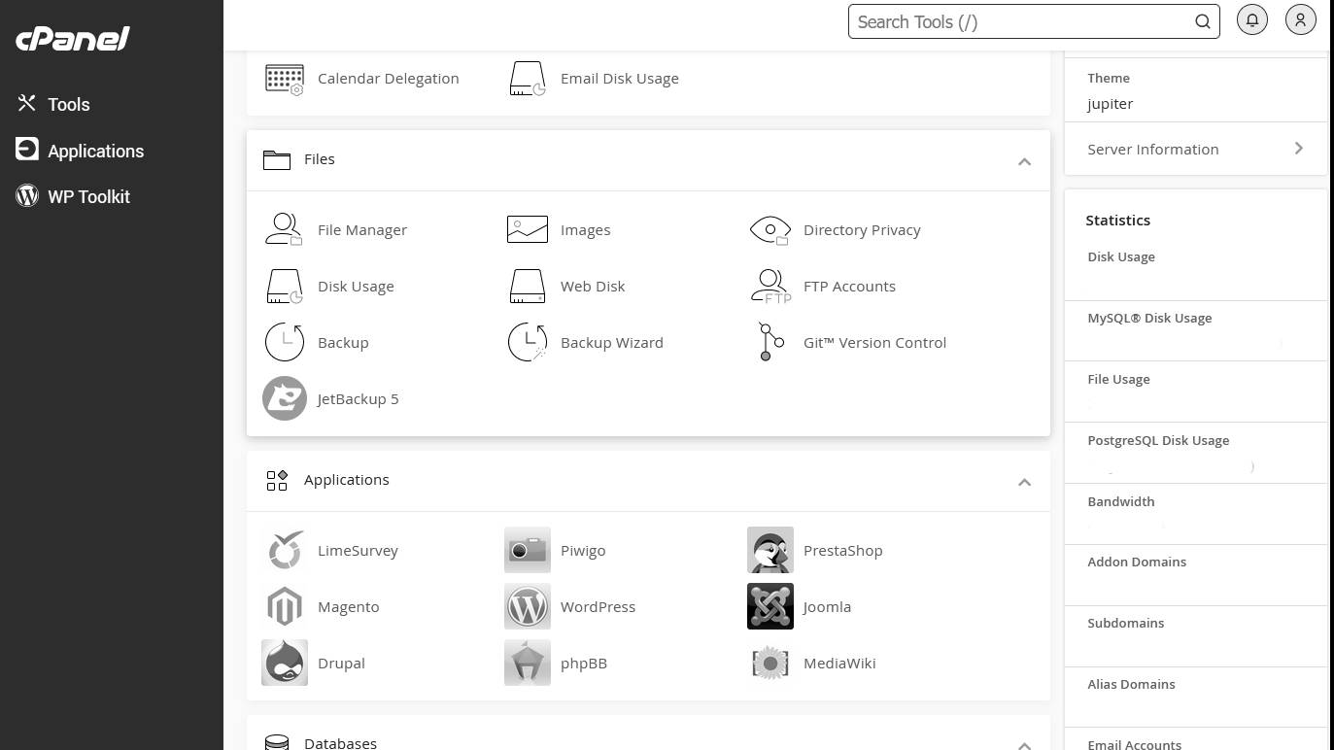Click the Theme label
The height and width of the screenshot is (750, 1334).
1109,78
